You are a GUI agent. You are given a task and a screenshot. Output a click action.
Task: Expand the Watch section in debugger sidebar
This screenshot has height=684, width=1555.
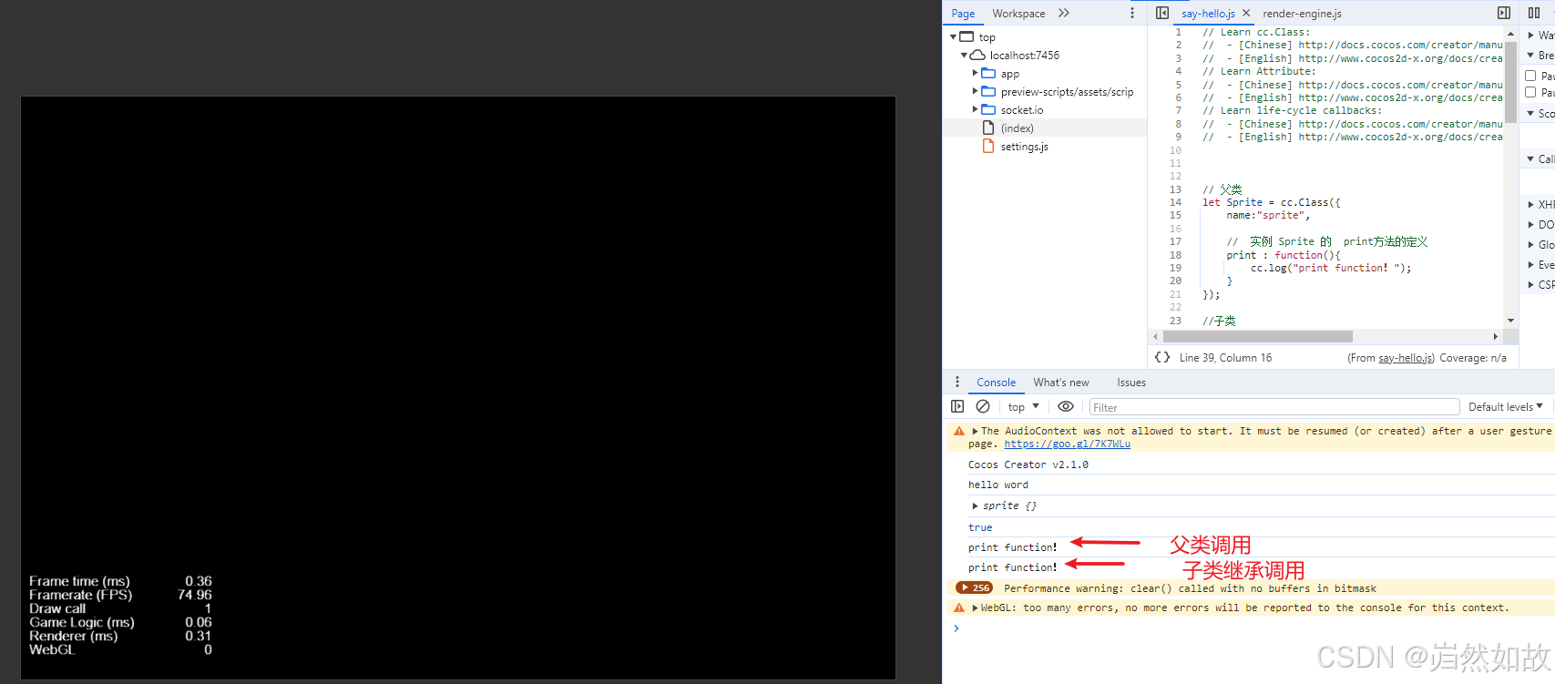(1530, 35)
